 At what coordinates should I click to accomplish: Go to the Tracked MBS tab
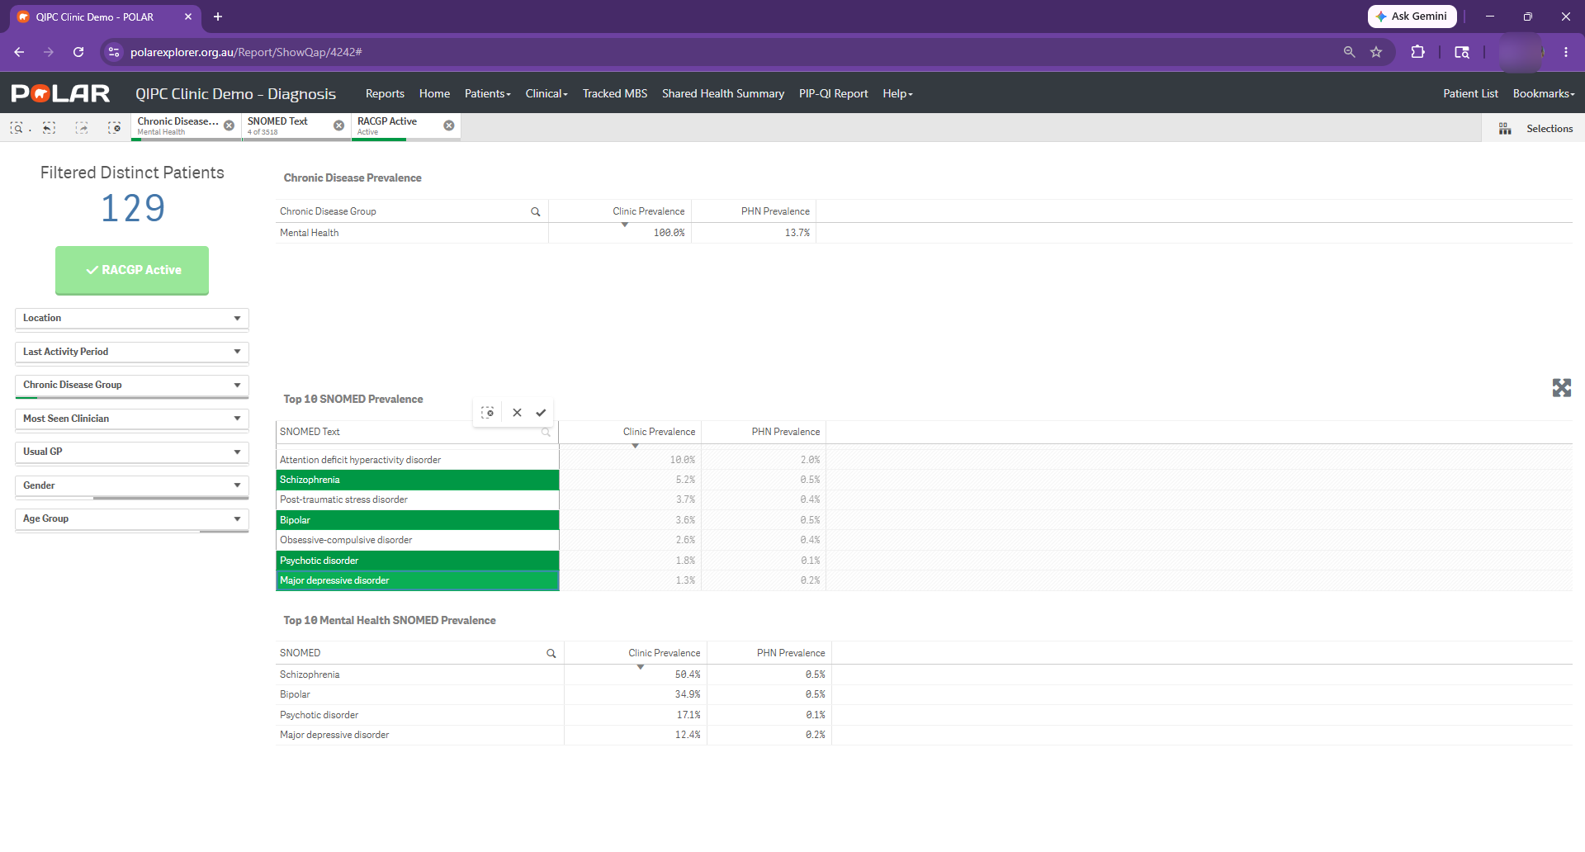click(x=615, y=94)
